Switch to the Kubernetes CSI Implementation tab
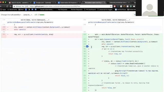This screenshot has width=164, height=92. pyautogui.click(x=68, y=3)
